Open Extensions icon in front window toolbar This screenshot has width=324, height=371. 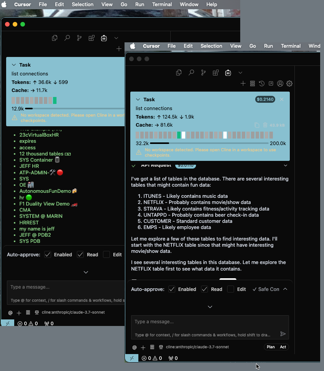click(216, 73)
